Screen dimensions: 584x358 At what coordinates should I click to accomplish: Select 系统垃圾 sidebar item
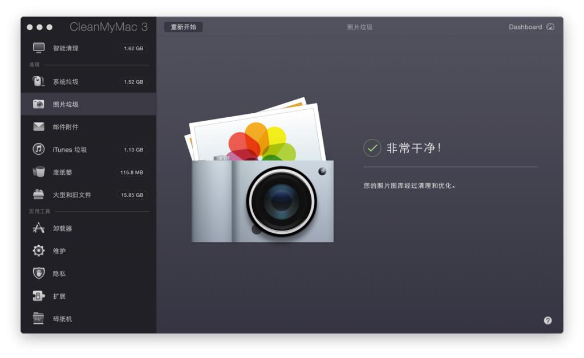click(x=88, y=81)
